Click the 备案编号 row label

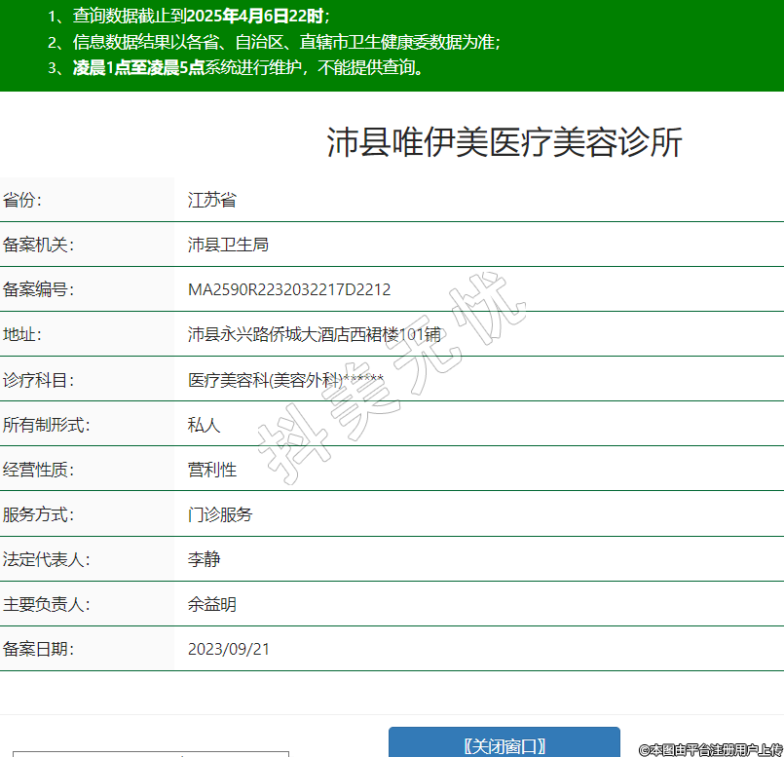coord(39,289)
